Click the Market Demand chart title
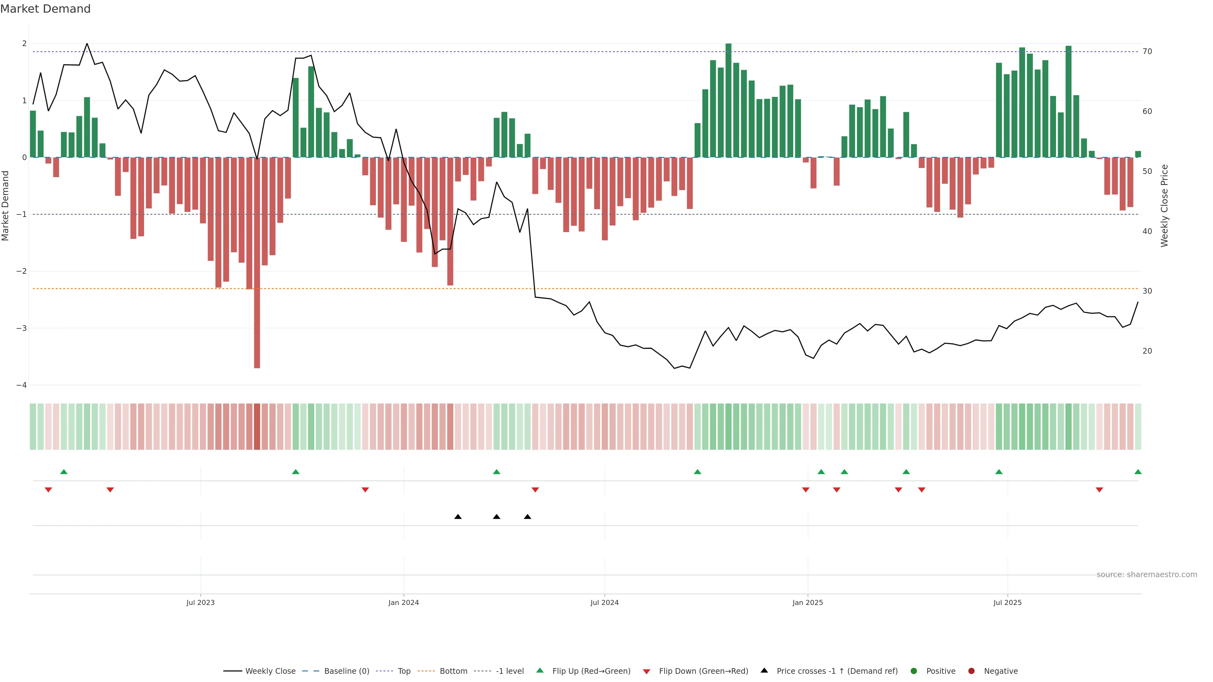The image size is (1213, 682). 45,9
